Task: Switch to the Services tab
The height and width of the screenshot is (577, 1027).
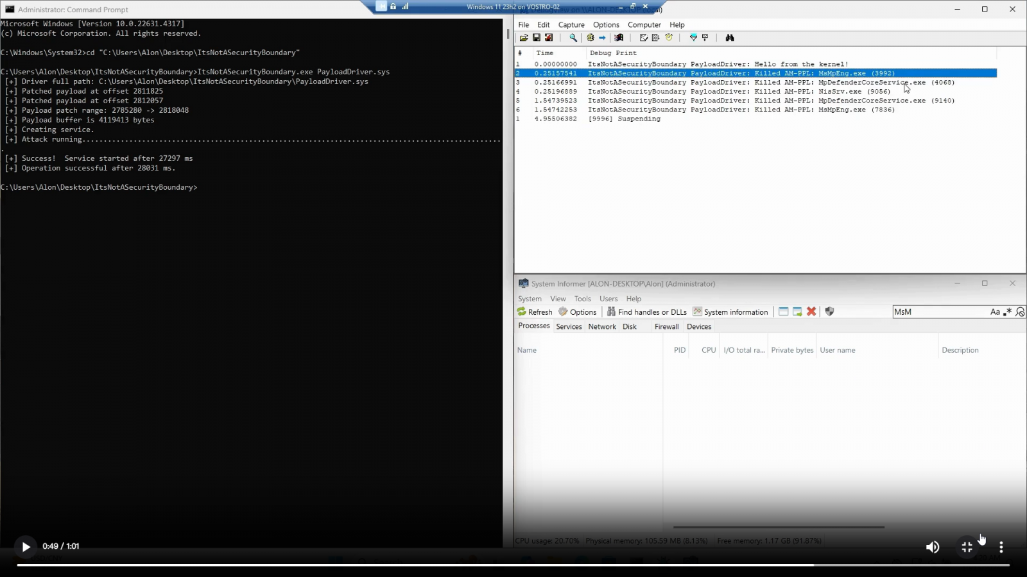Action: 569,326
